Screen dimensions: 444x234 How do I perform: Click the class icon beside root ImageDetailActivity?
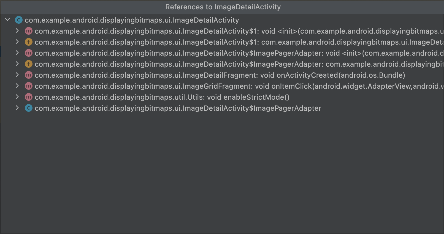pyautogui.click(x=18, y=20)
